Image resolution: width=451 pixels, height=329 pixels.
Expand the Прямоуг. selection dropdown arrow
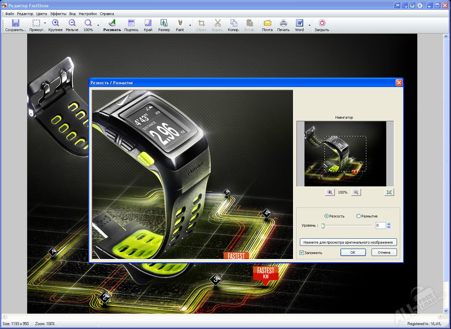[45, 23]
